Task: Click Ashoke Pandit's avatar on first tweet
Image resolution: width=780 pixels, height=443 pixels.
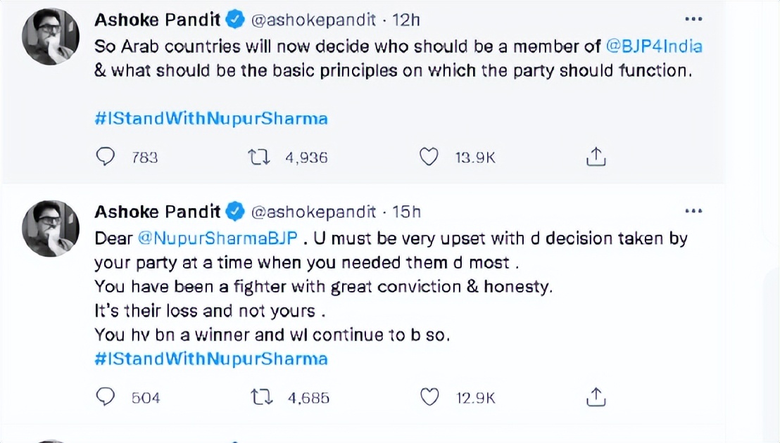Action: pos(51,38)
